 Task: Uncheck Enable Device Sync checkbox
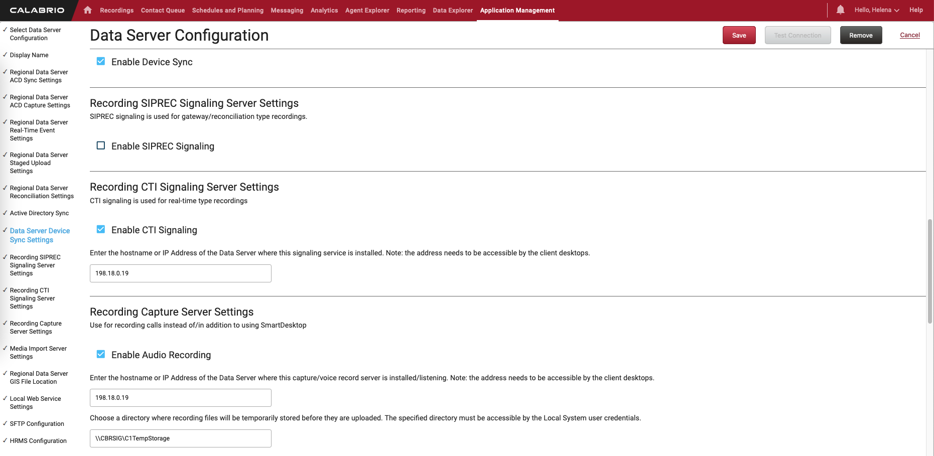[x=101, y=62]
